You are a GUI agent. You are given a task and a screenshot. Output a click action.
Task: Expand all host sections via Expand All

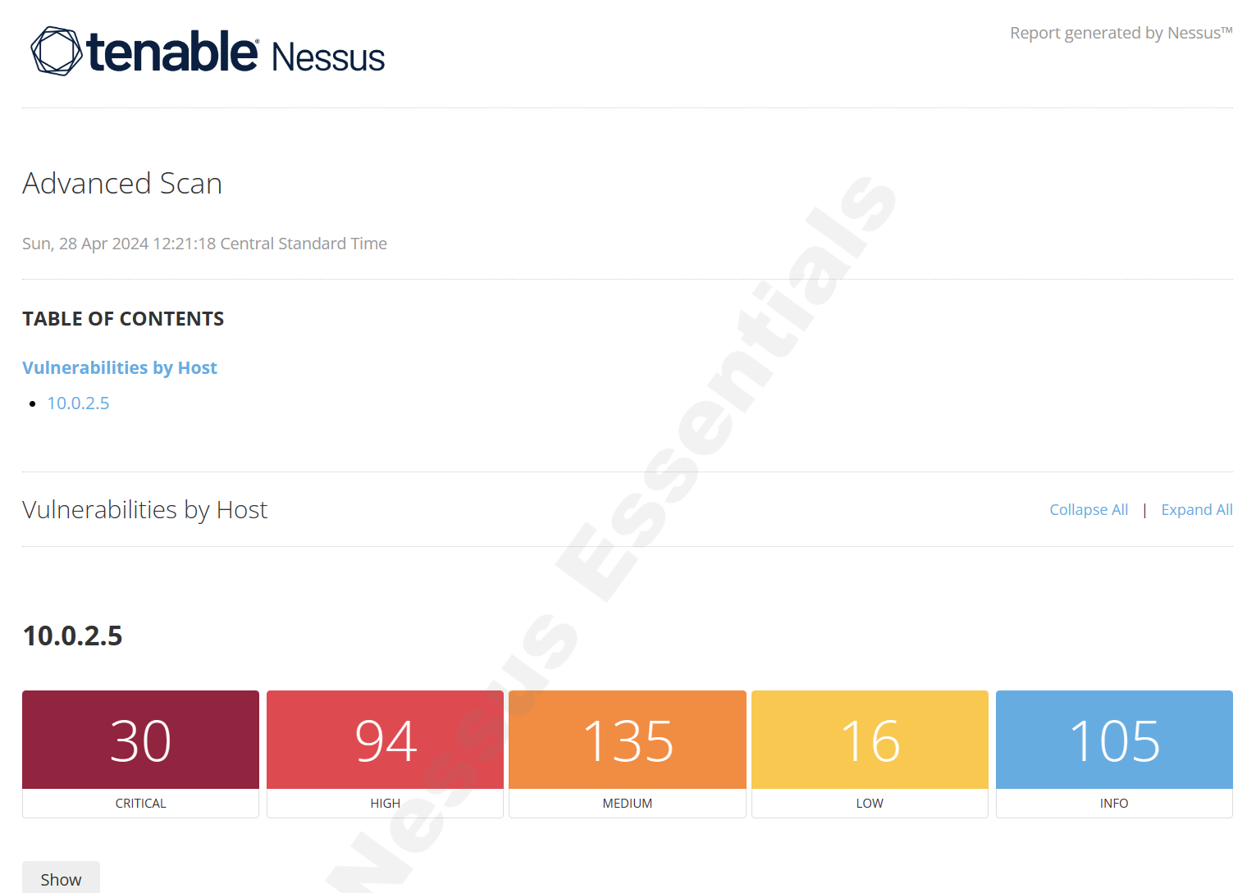(1196, 509)
